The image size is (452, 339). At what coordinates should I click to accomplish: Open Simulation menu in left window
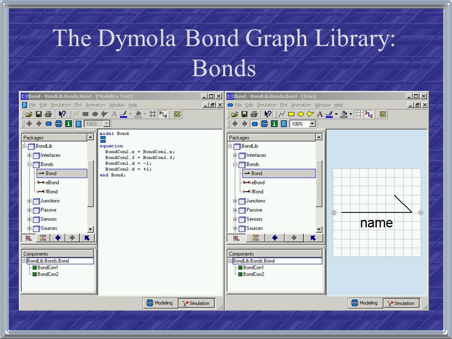click(x=61, y=105)
